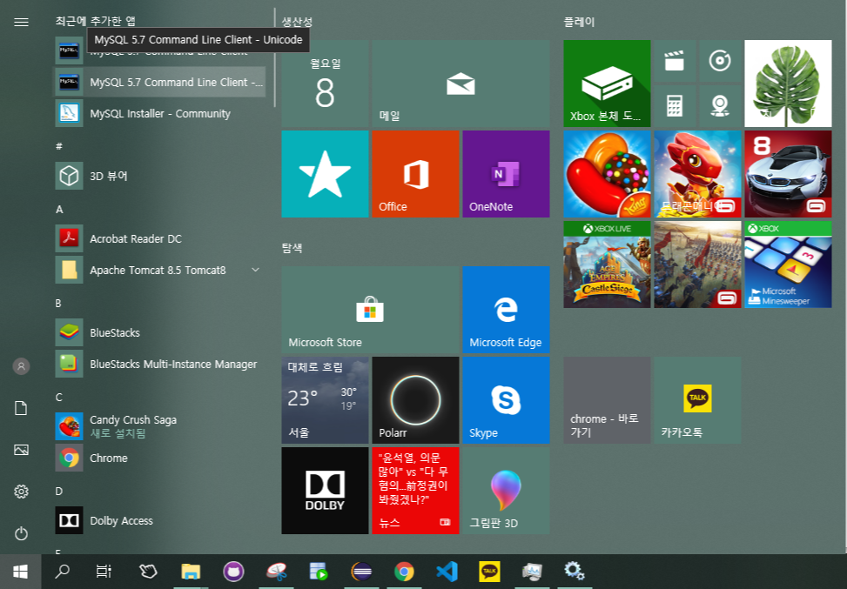This screenshot has width=847, height=589.
Task: Open the Asphalt 8 car tile
Action: click(788, 174)
